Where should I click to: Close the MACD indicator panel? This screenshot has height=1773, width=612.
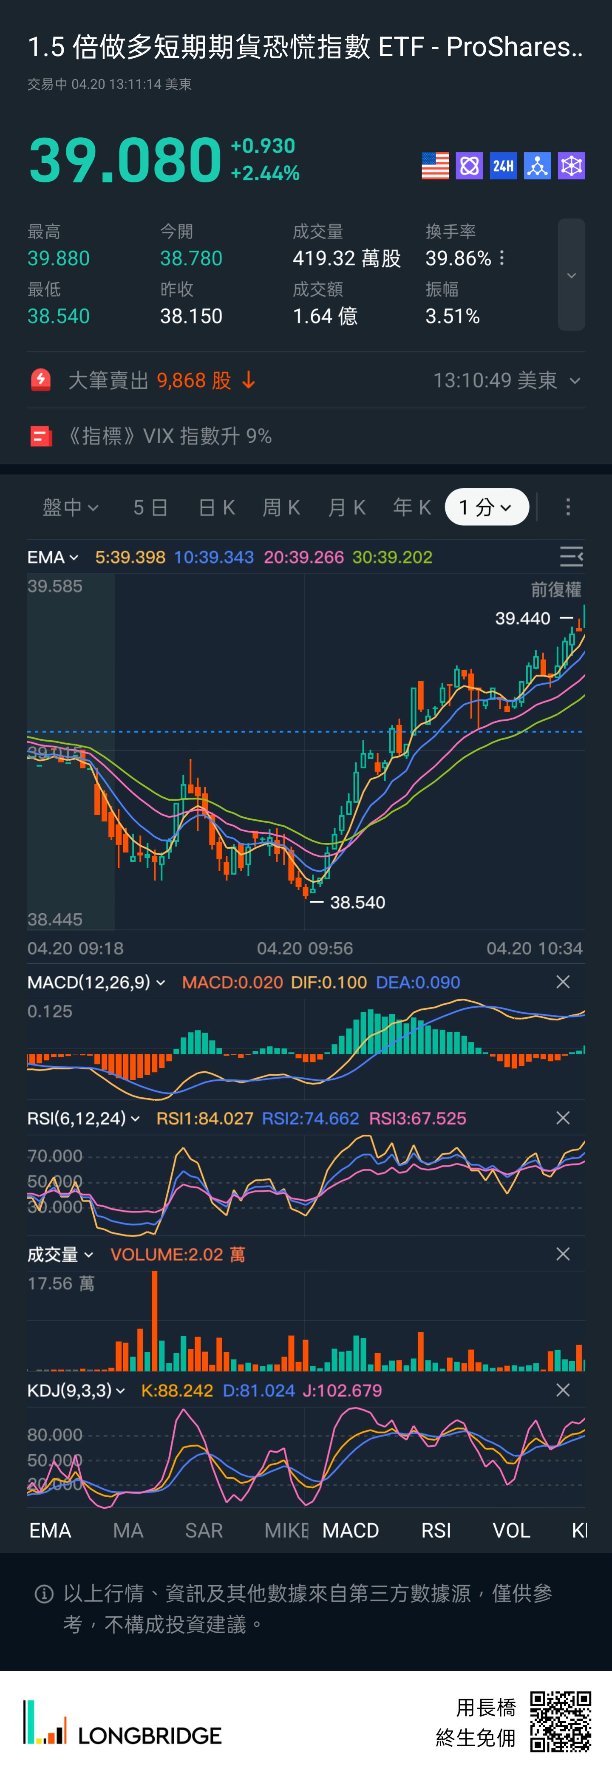click(562, 982)
